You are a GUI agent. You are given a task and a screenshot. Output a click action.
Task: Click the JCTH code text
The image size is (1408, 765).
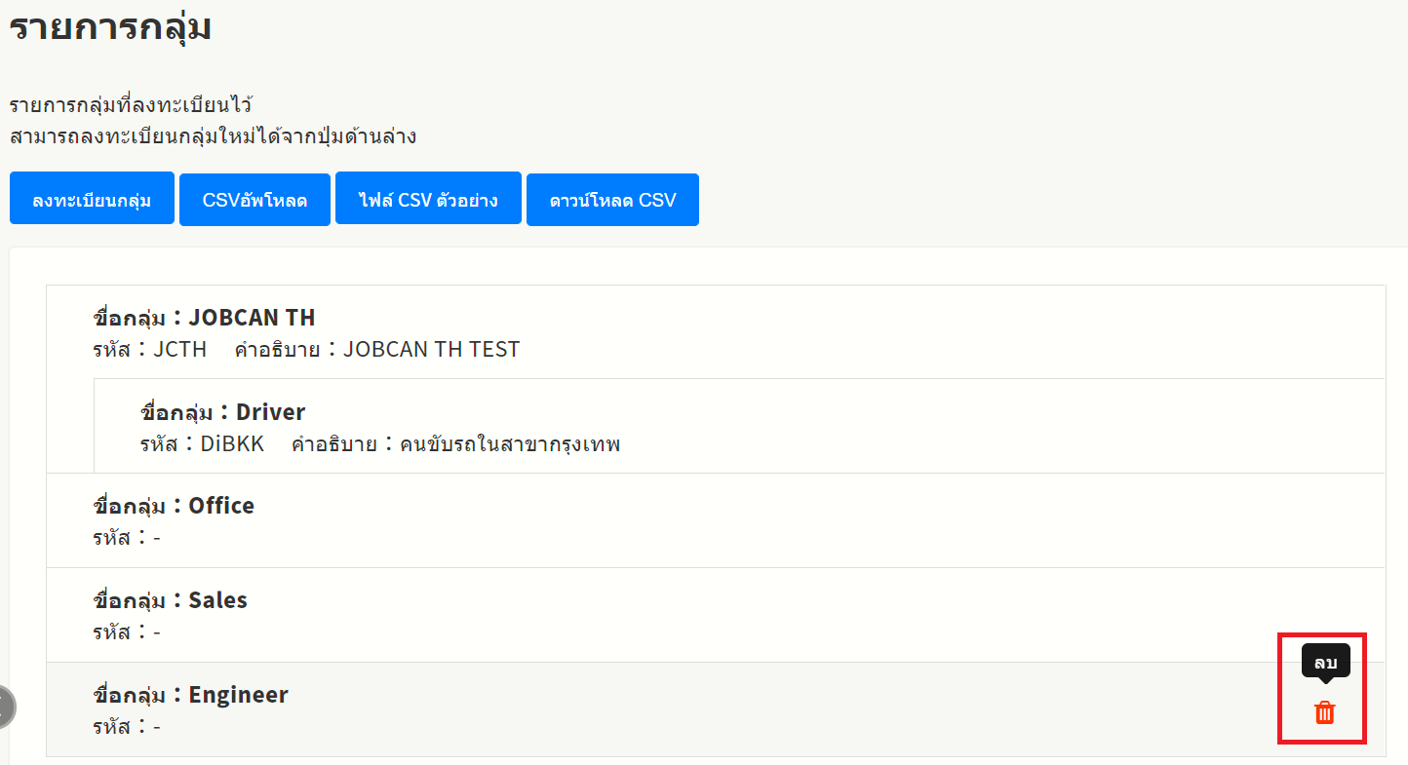(x=179, y=349)
